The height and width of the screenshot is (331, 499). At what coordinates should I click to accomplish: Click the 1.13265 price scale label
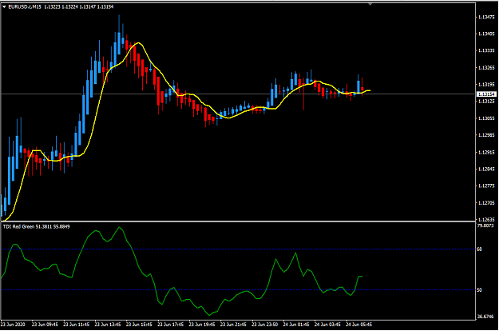[x=486, y=67]
